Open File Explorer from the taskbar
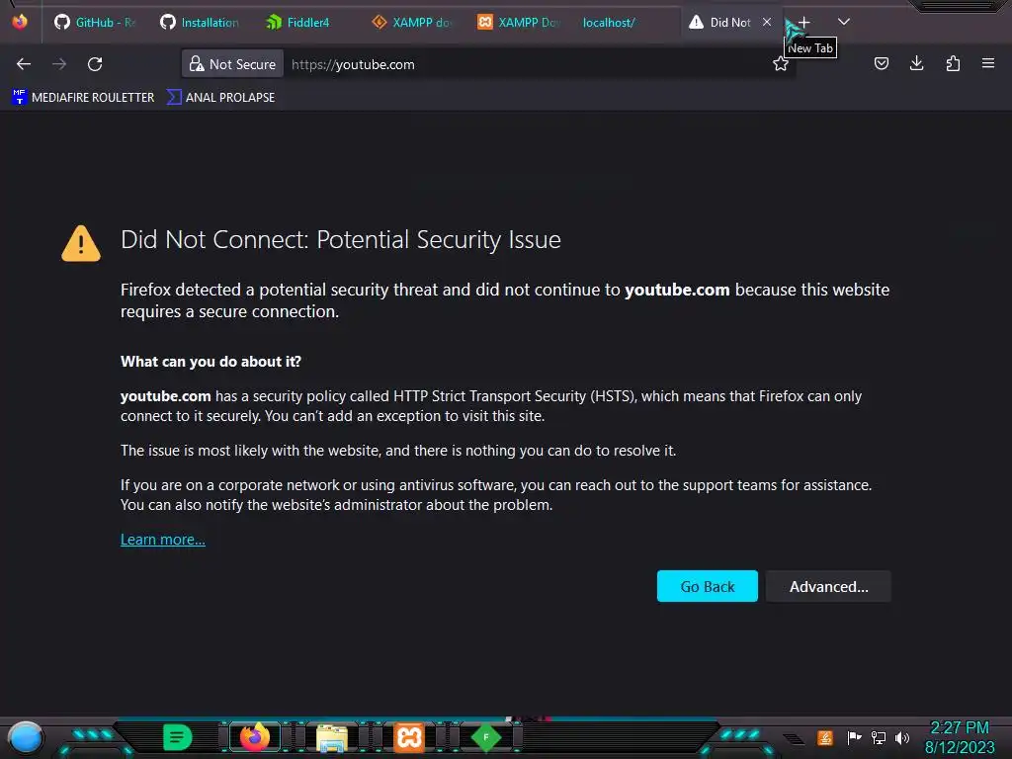Screen dimensions: 1012x759 coord(332,737)
